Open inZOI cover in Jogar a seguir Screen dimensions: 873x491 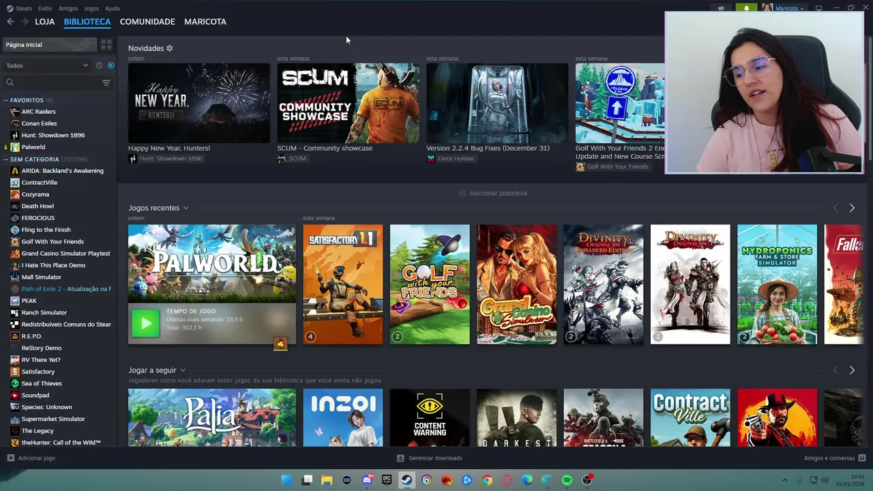tap(343, 417)
